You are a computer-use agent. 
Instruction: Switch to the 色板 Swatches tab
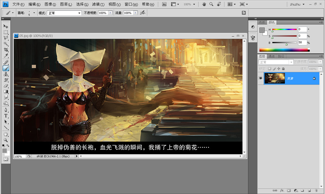click(x=262, y=22)
